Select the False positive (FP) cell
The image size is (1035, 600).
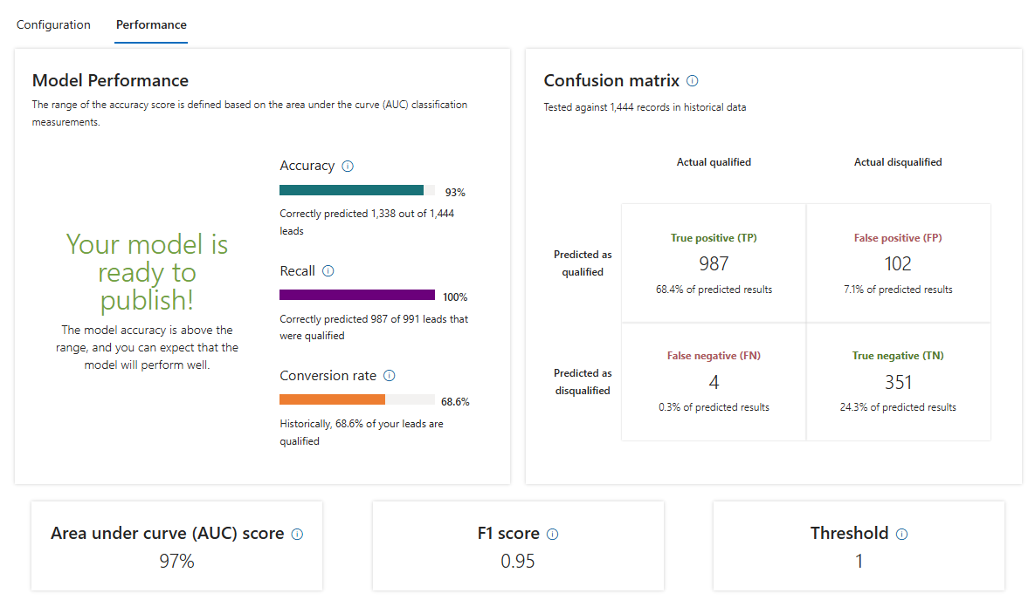coord(898,263)
